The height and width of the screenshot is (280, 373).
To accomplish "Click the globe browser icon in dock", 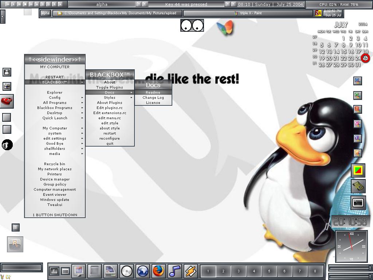I will (142, 271).
